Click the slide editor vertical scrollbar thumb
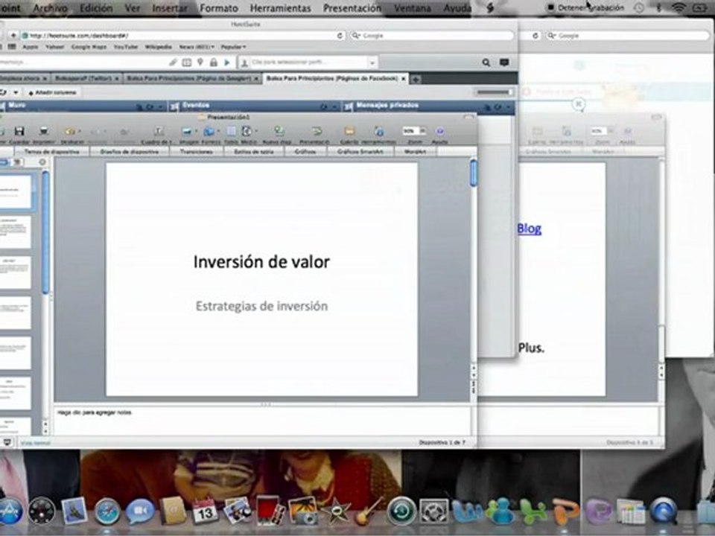 [x=474, y=173]
